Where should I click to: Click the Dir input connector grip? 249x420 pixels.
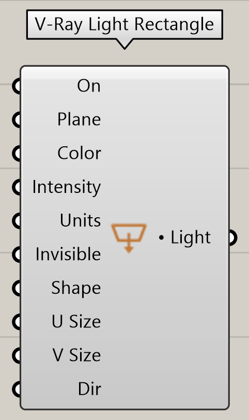pyautogui.click(x=17, y=389)
